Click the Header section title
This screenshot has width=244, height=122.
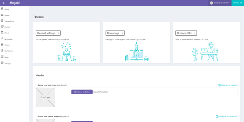pos(40,75)
